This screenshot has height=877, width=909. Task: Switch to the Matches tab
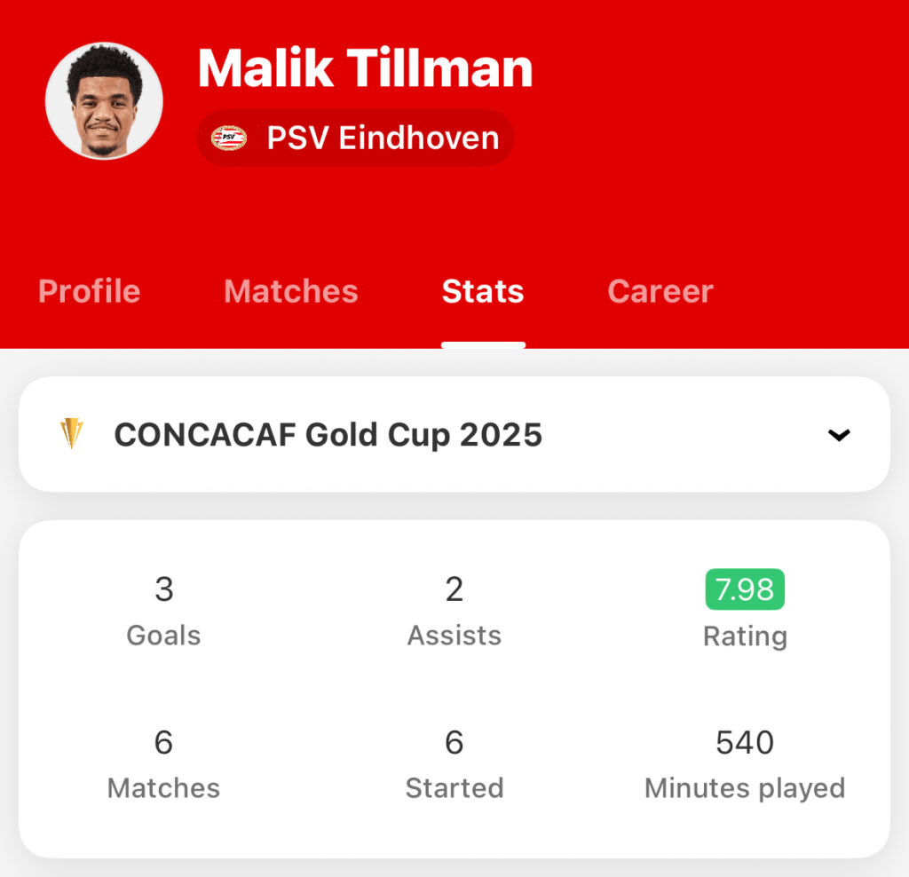(291, 291)
